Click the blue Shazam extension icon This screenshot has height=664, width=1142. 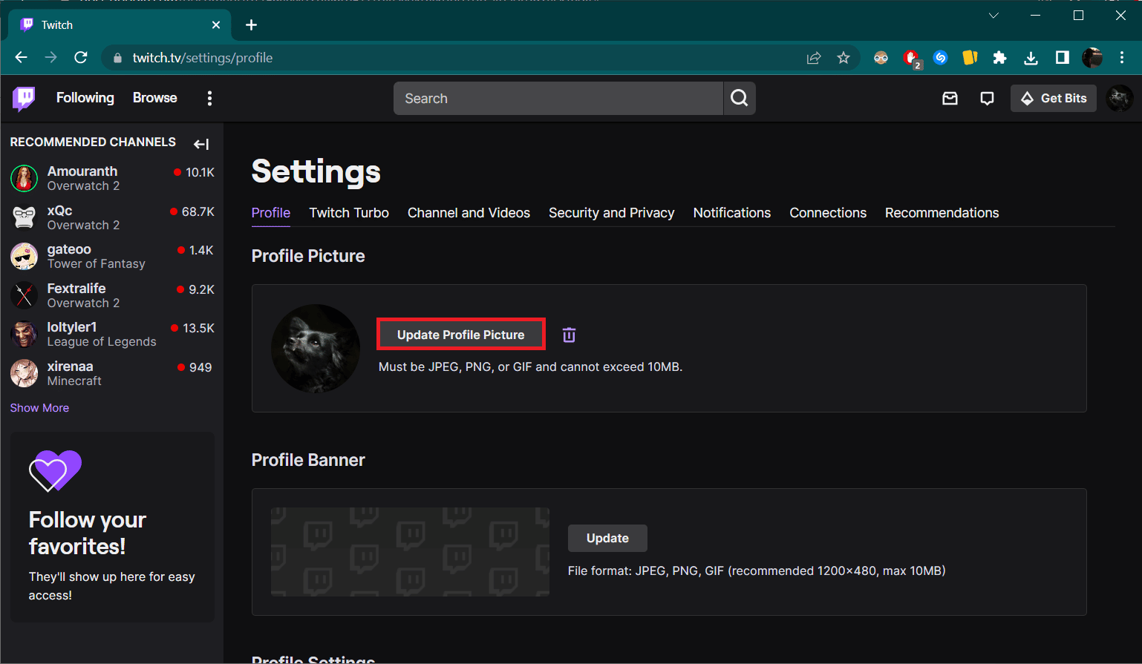(941, 58)
